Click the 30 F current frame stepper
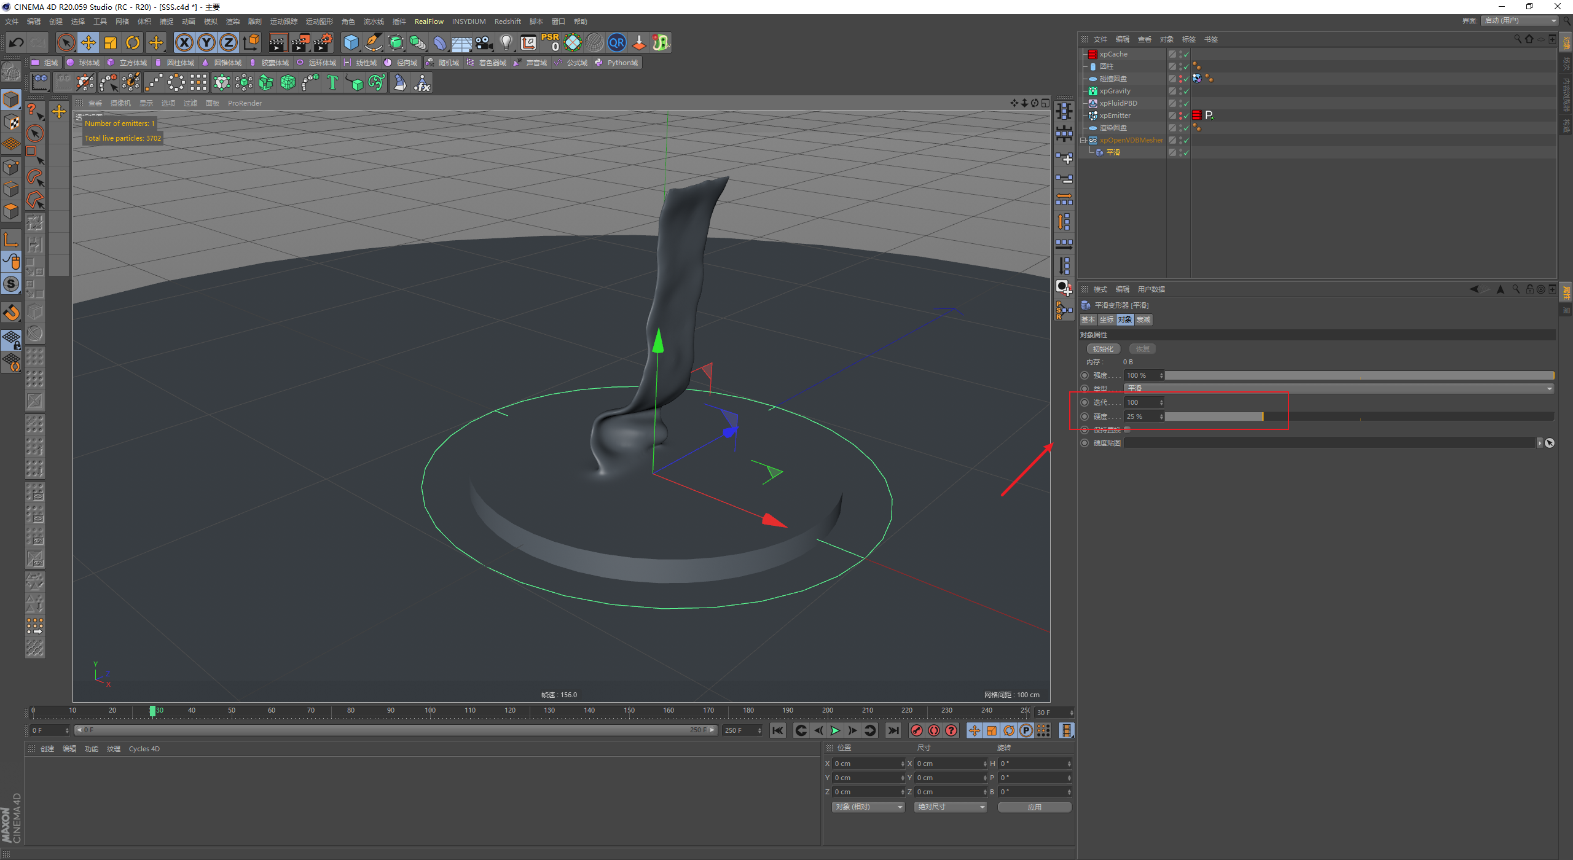Viewport: 1573px width, 860px height. (x=1072, y=713)
